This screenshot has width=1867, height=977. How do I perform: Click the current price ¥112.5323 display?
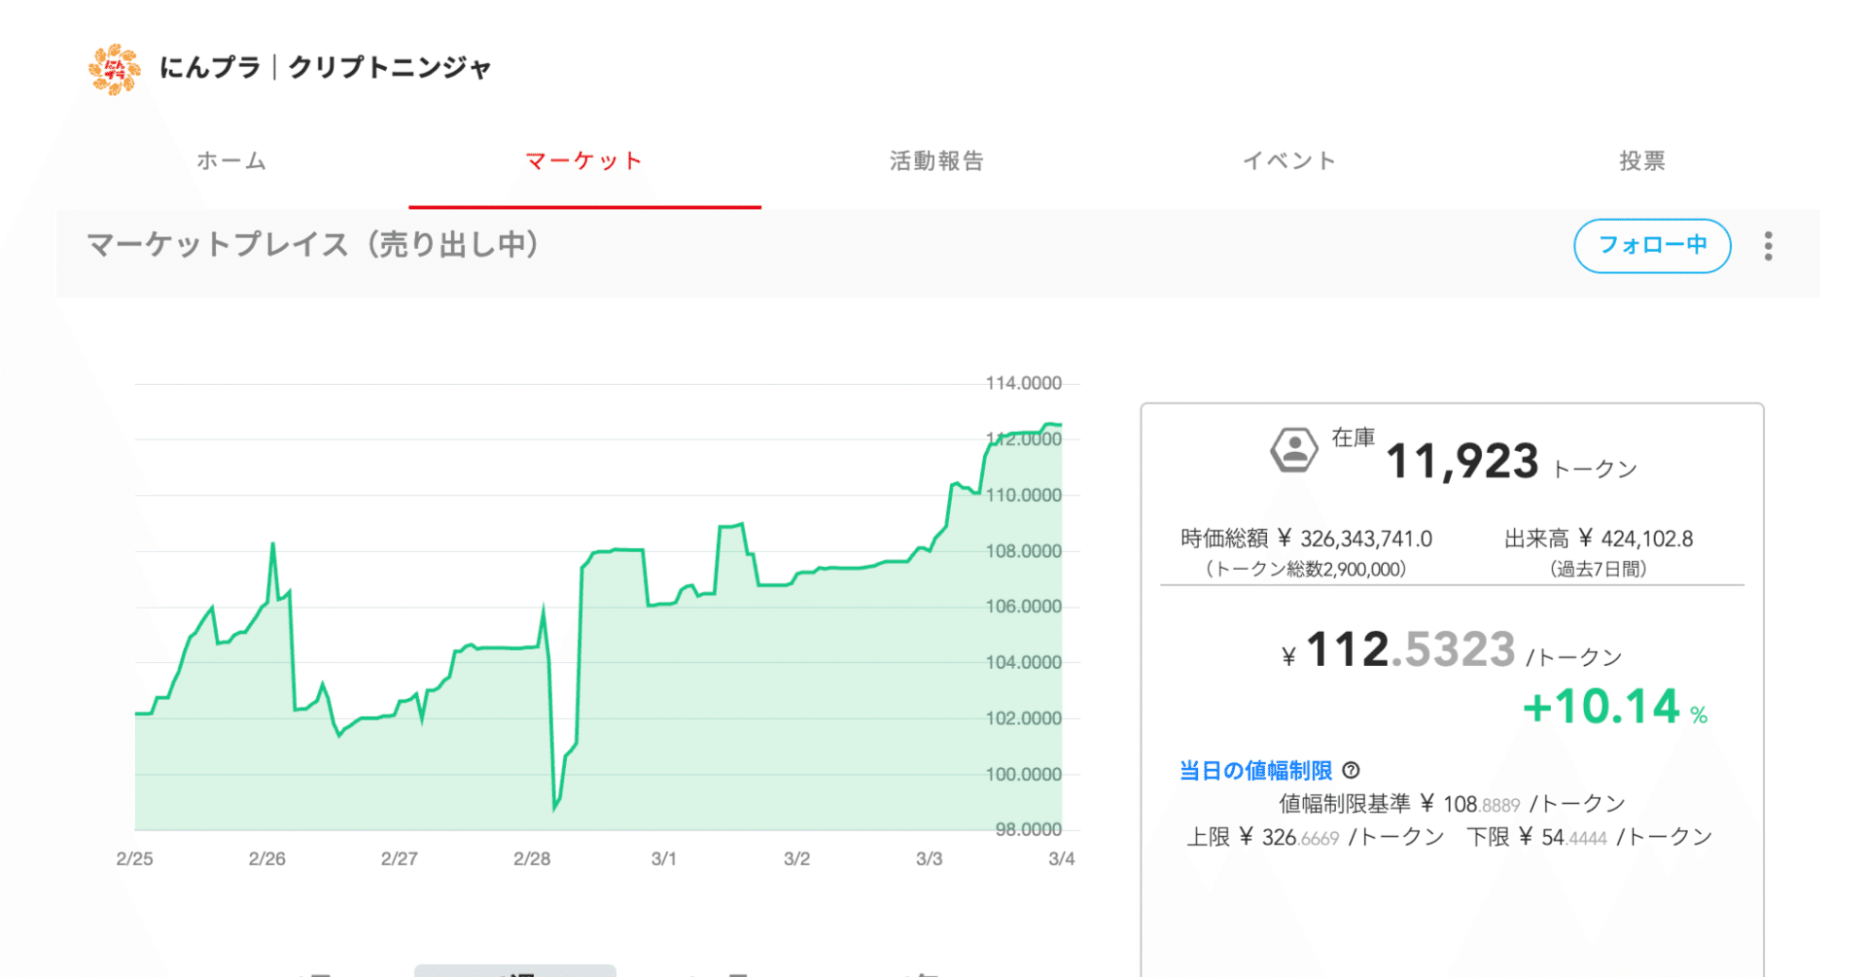click(1404, 649)
